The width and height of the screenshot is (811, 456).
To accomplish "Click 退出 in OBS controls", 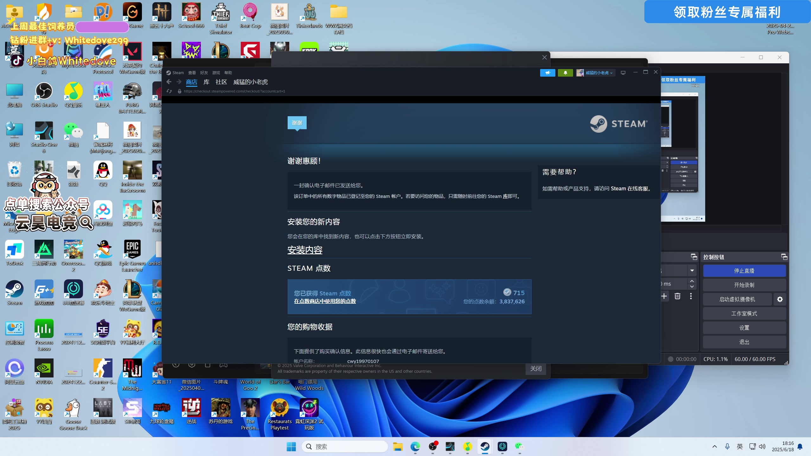I will point(744,342).
